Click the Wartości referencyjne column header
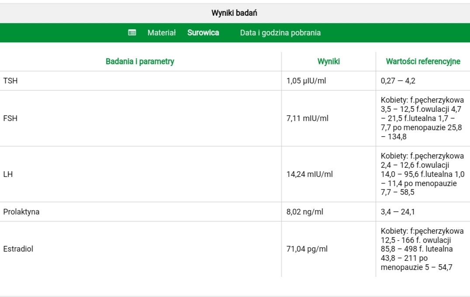This screenshot has height=297, width=470. pyautogui.click(x=423, y=62)
